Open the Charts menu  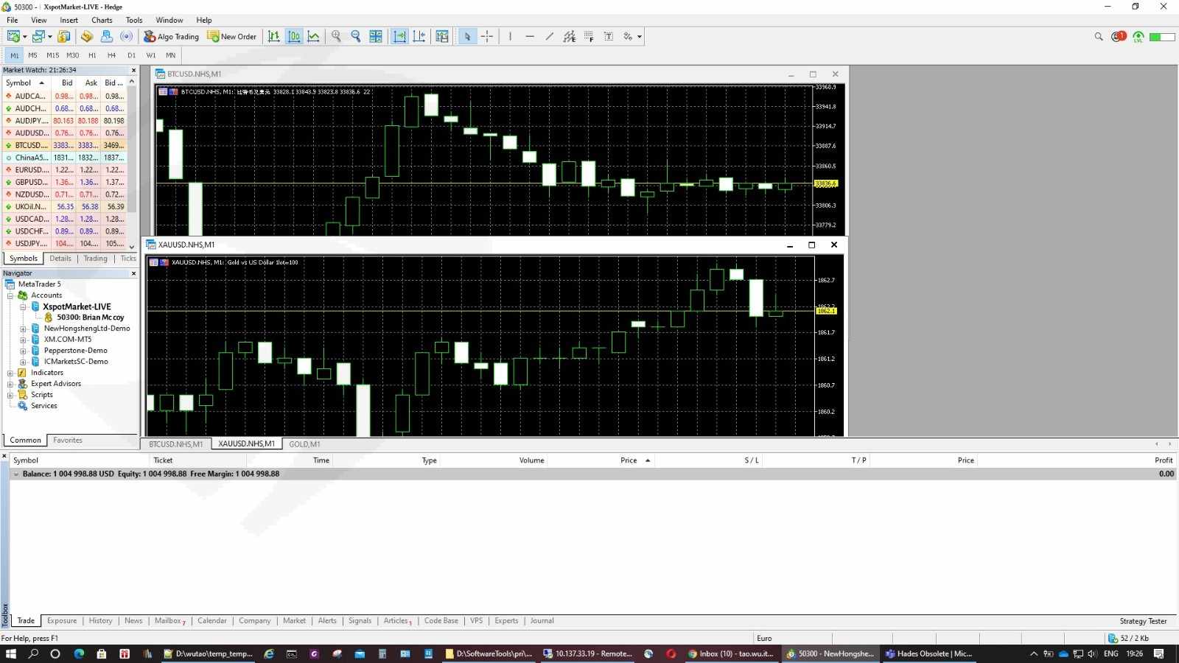click(x=102, y=20)
